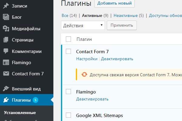
Task: Click the Блог sidebar icon
Action: [x=6, y=17]
